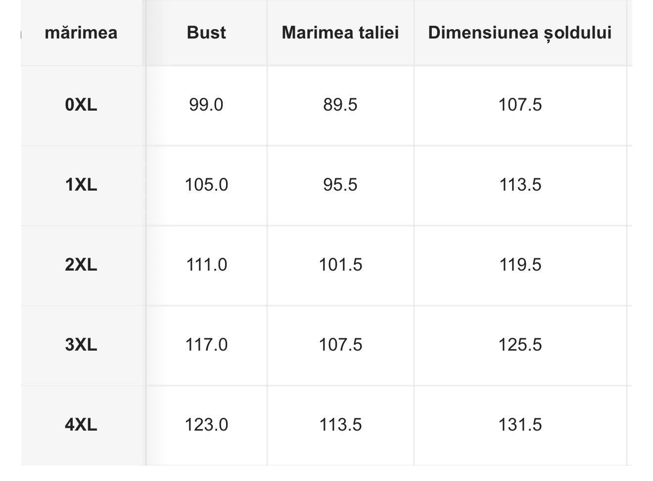Click the mărimea column header
The image size is (653, 481).
click(81, 33)
